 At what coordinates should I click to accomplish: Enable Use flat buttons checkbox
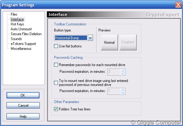[x=56, y=46]
